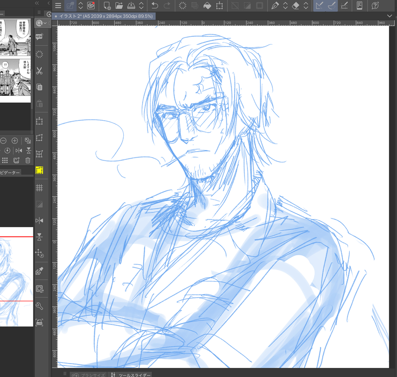Copy using the stacked pages icon

(x=39, y=87)
